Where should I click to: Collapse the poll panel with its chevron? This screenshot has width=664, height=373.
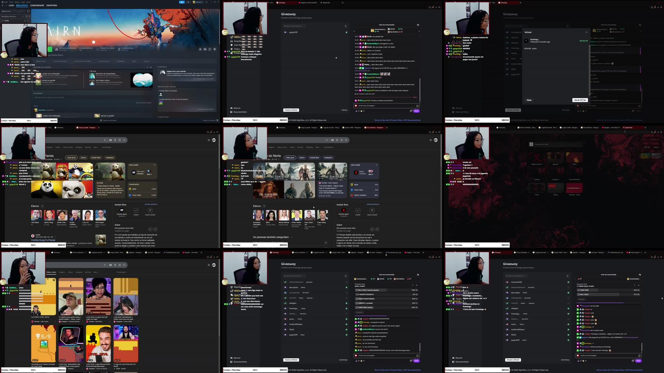pos(416,285)
